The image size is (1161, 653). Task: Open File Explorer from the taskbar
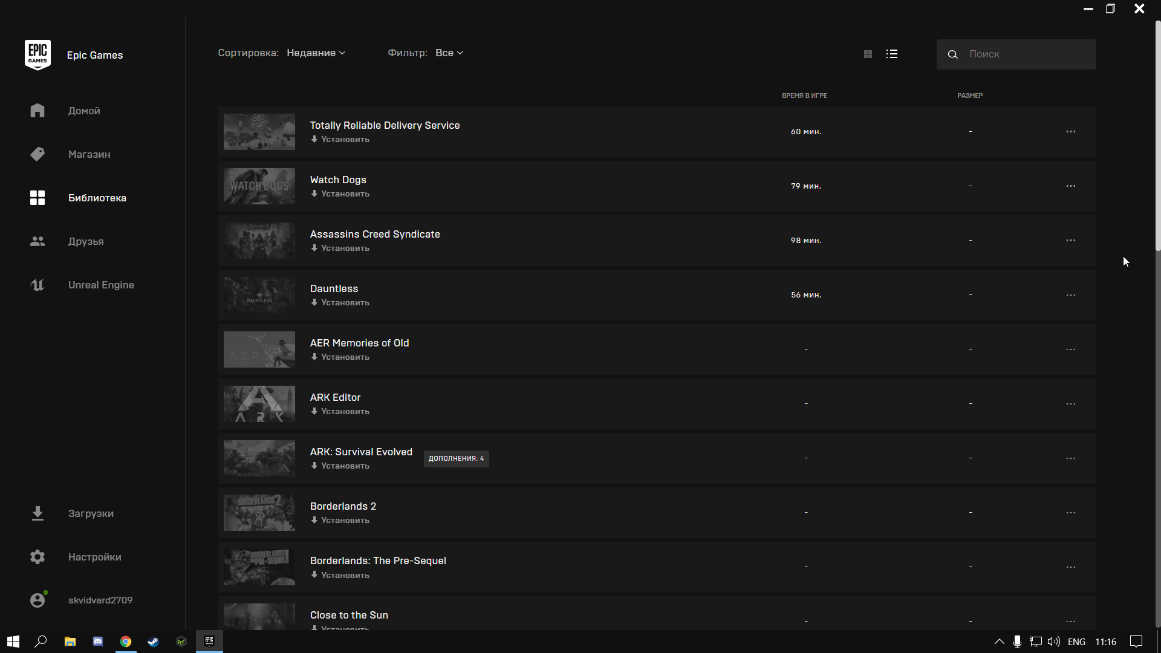tap(70, 642)
